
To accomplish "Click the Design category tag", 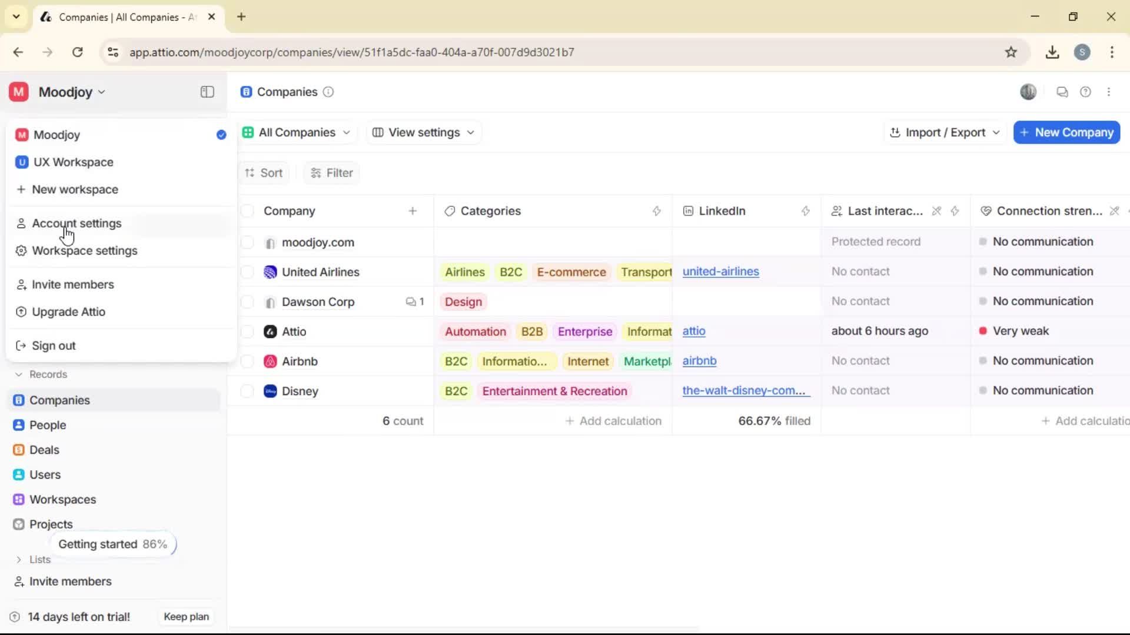I will 463,302.
